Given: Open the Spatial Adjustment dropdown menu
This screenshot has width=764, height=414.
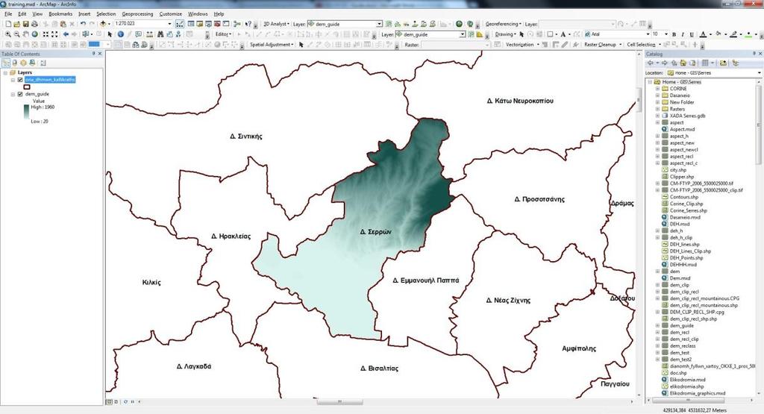Looking at the screenshot, I should point(272,45).
